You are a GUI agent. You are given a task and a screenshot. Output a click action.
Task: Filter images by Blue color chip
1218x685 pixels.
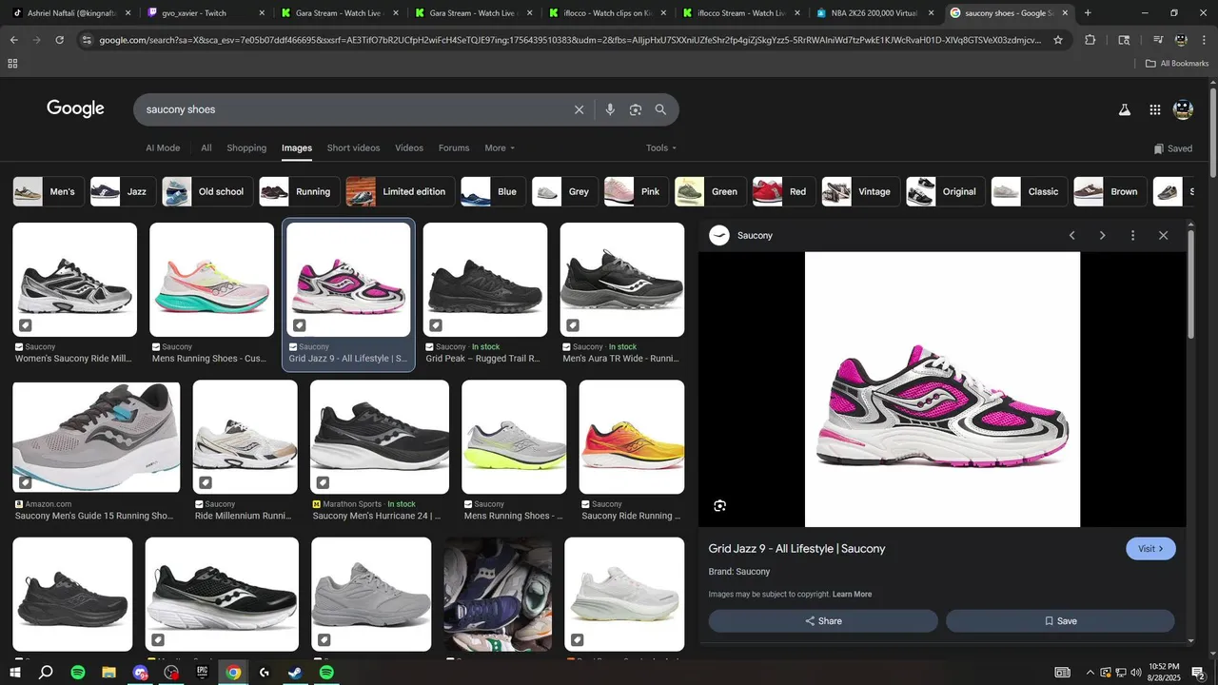tap(494, 191)
